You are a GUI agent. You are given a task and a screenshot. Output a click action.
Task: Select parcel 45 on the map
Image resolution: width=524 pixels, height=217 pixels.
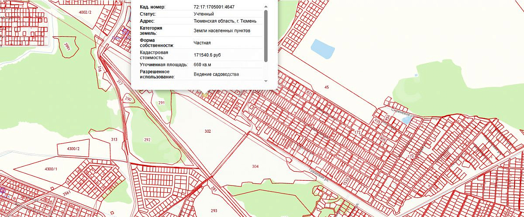tap(327, 87)
